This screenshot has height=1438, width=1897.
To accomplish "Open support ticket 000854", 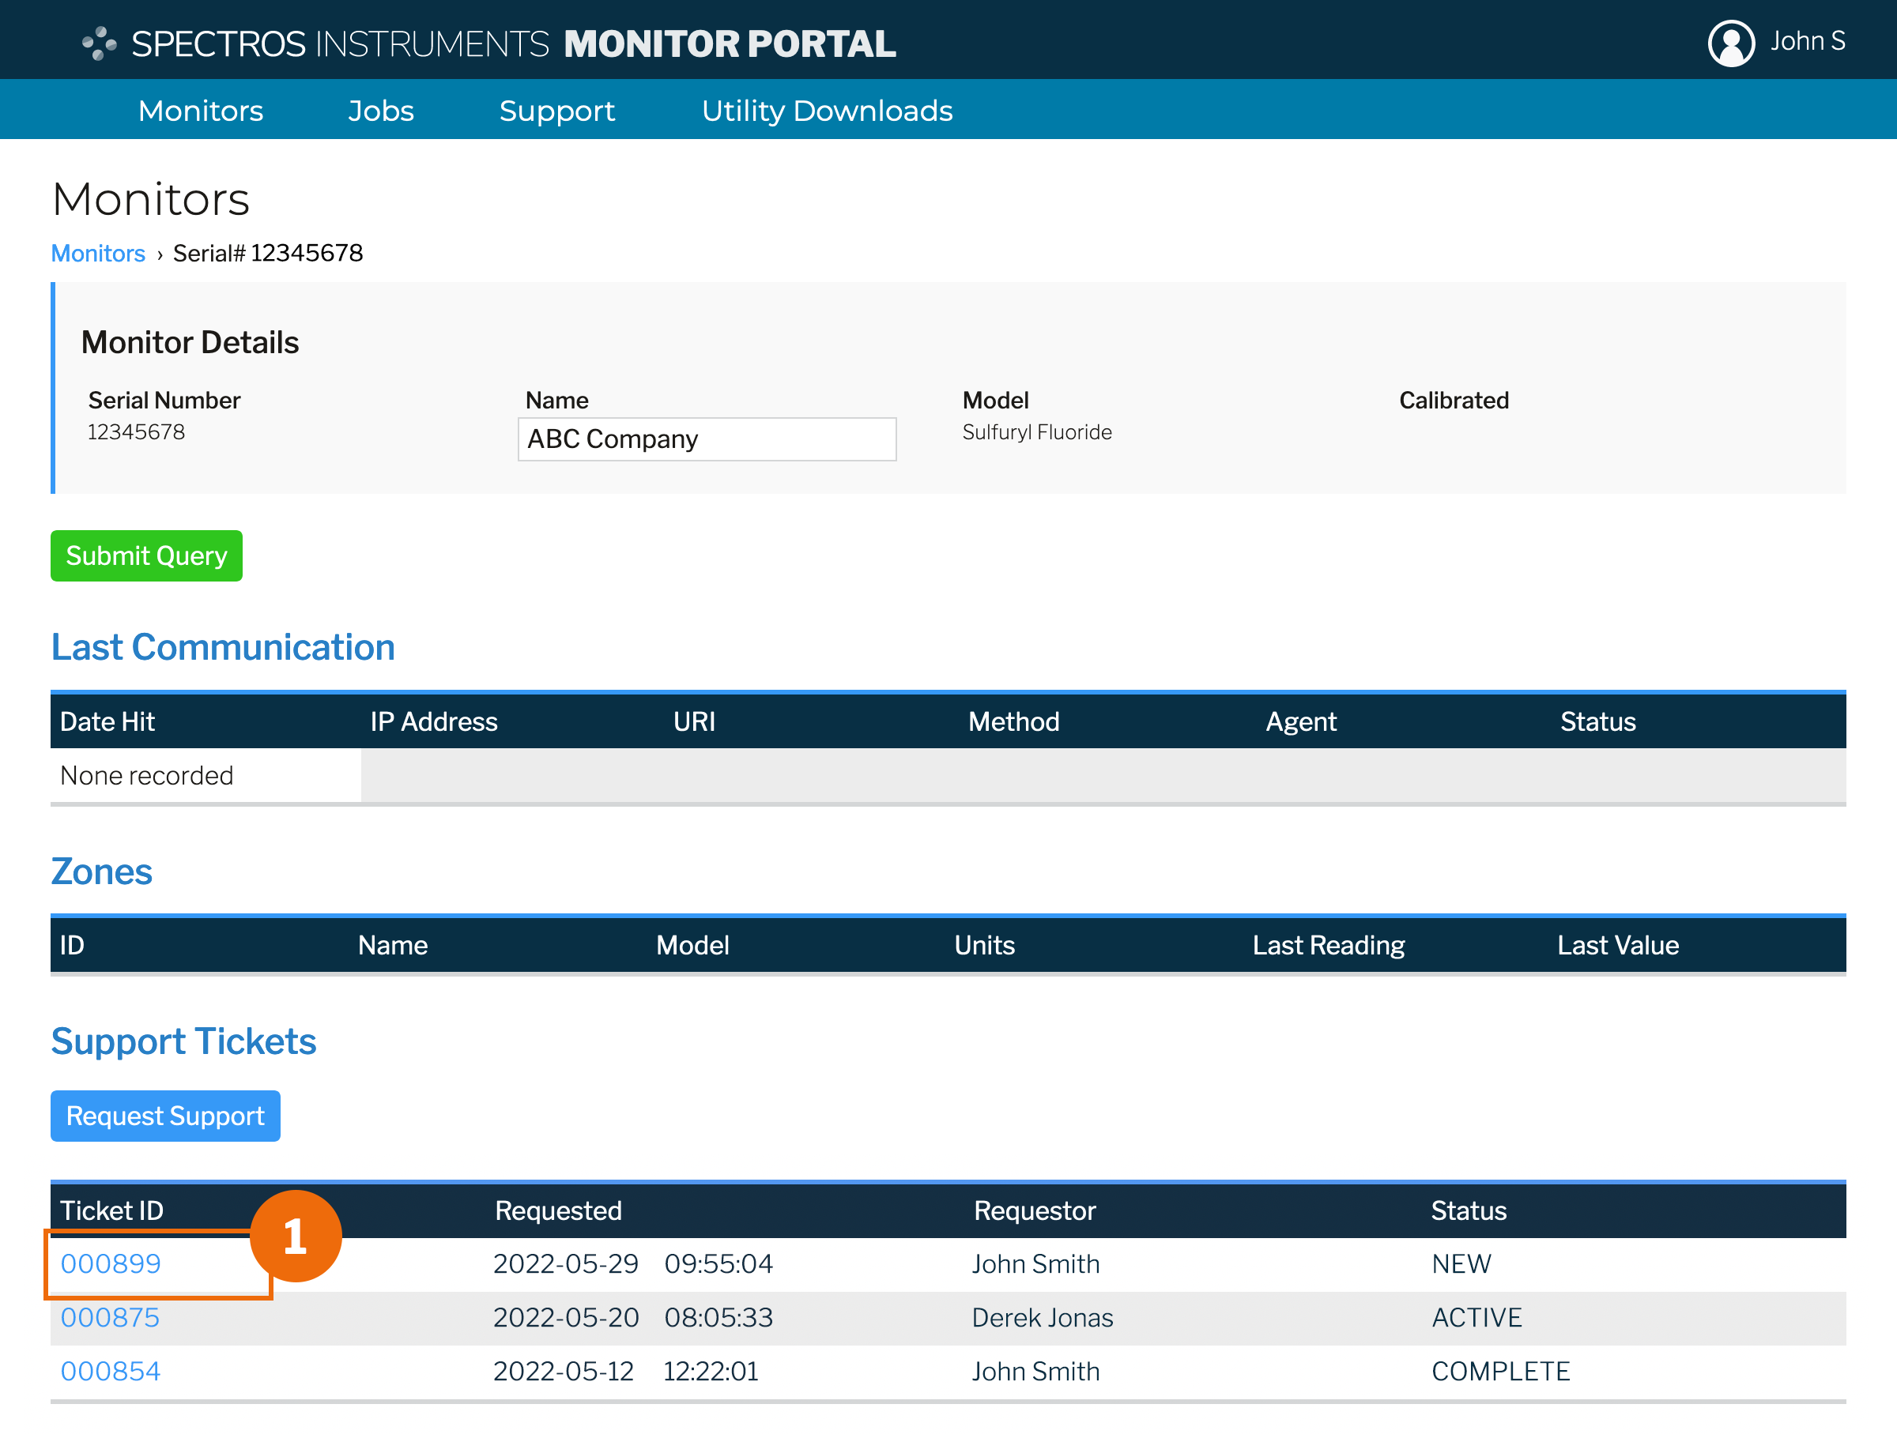I will (x=110, y=1371).
